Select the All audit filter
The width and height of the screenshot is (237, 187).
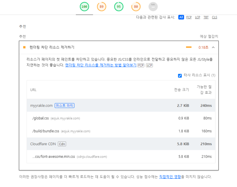pos(181,17)
